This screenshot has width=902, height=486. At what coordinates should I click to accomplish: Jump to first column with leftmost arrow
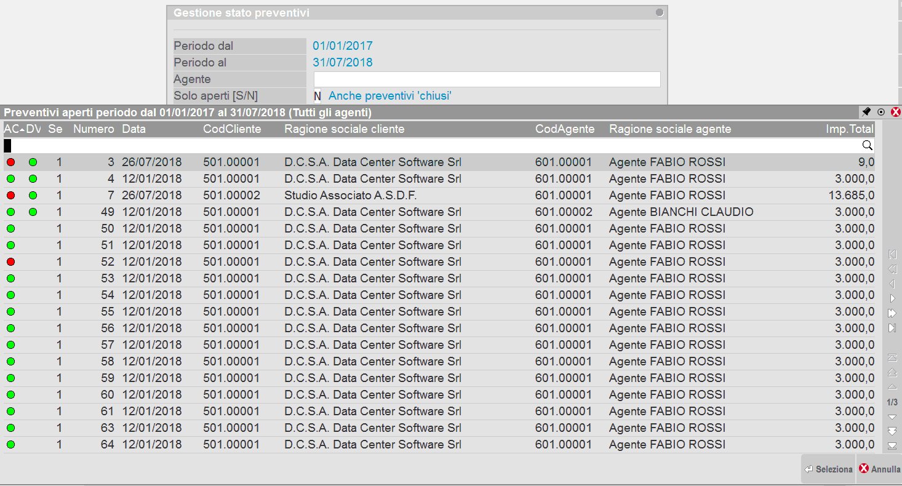click(x=892, y=255)
